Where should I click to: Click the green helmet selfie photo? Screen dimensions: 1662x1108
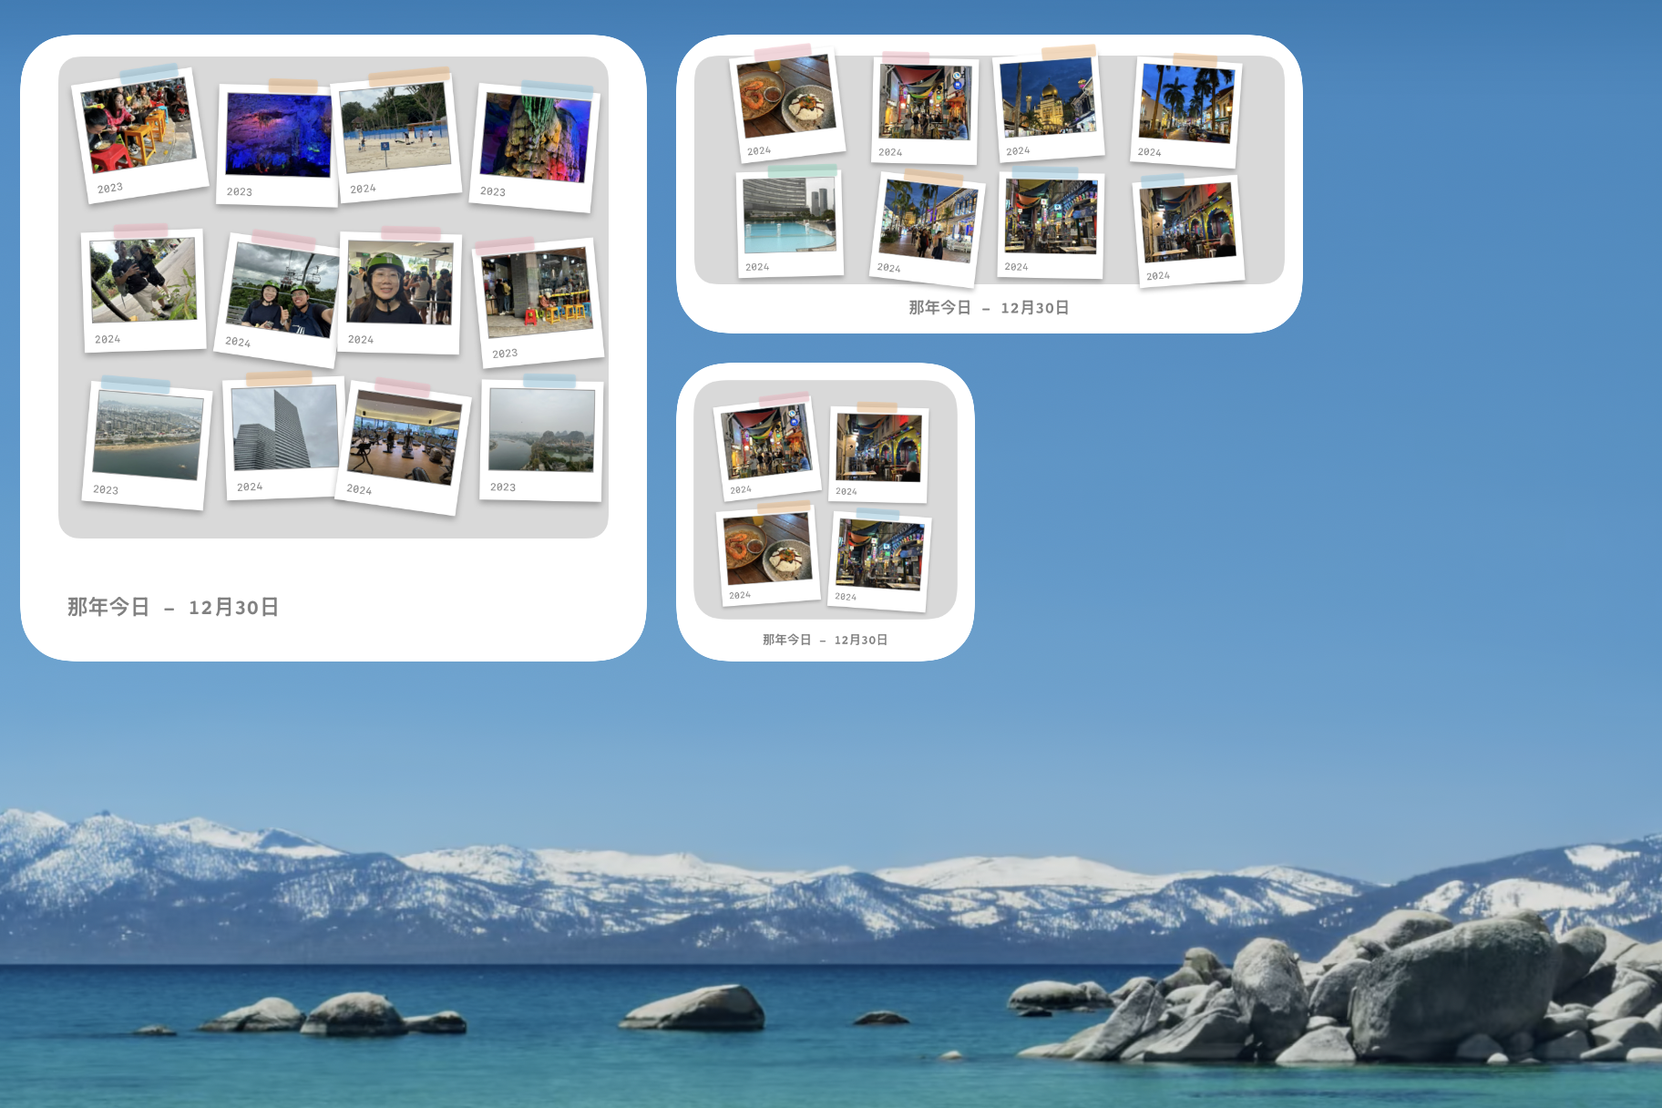click(399, 282)
